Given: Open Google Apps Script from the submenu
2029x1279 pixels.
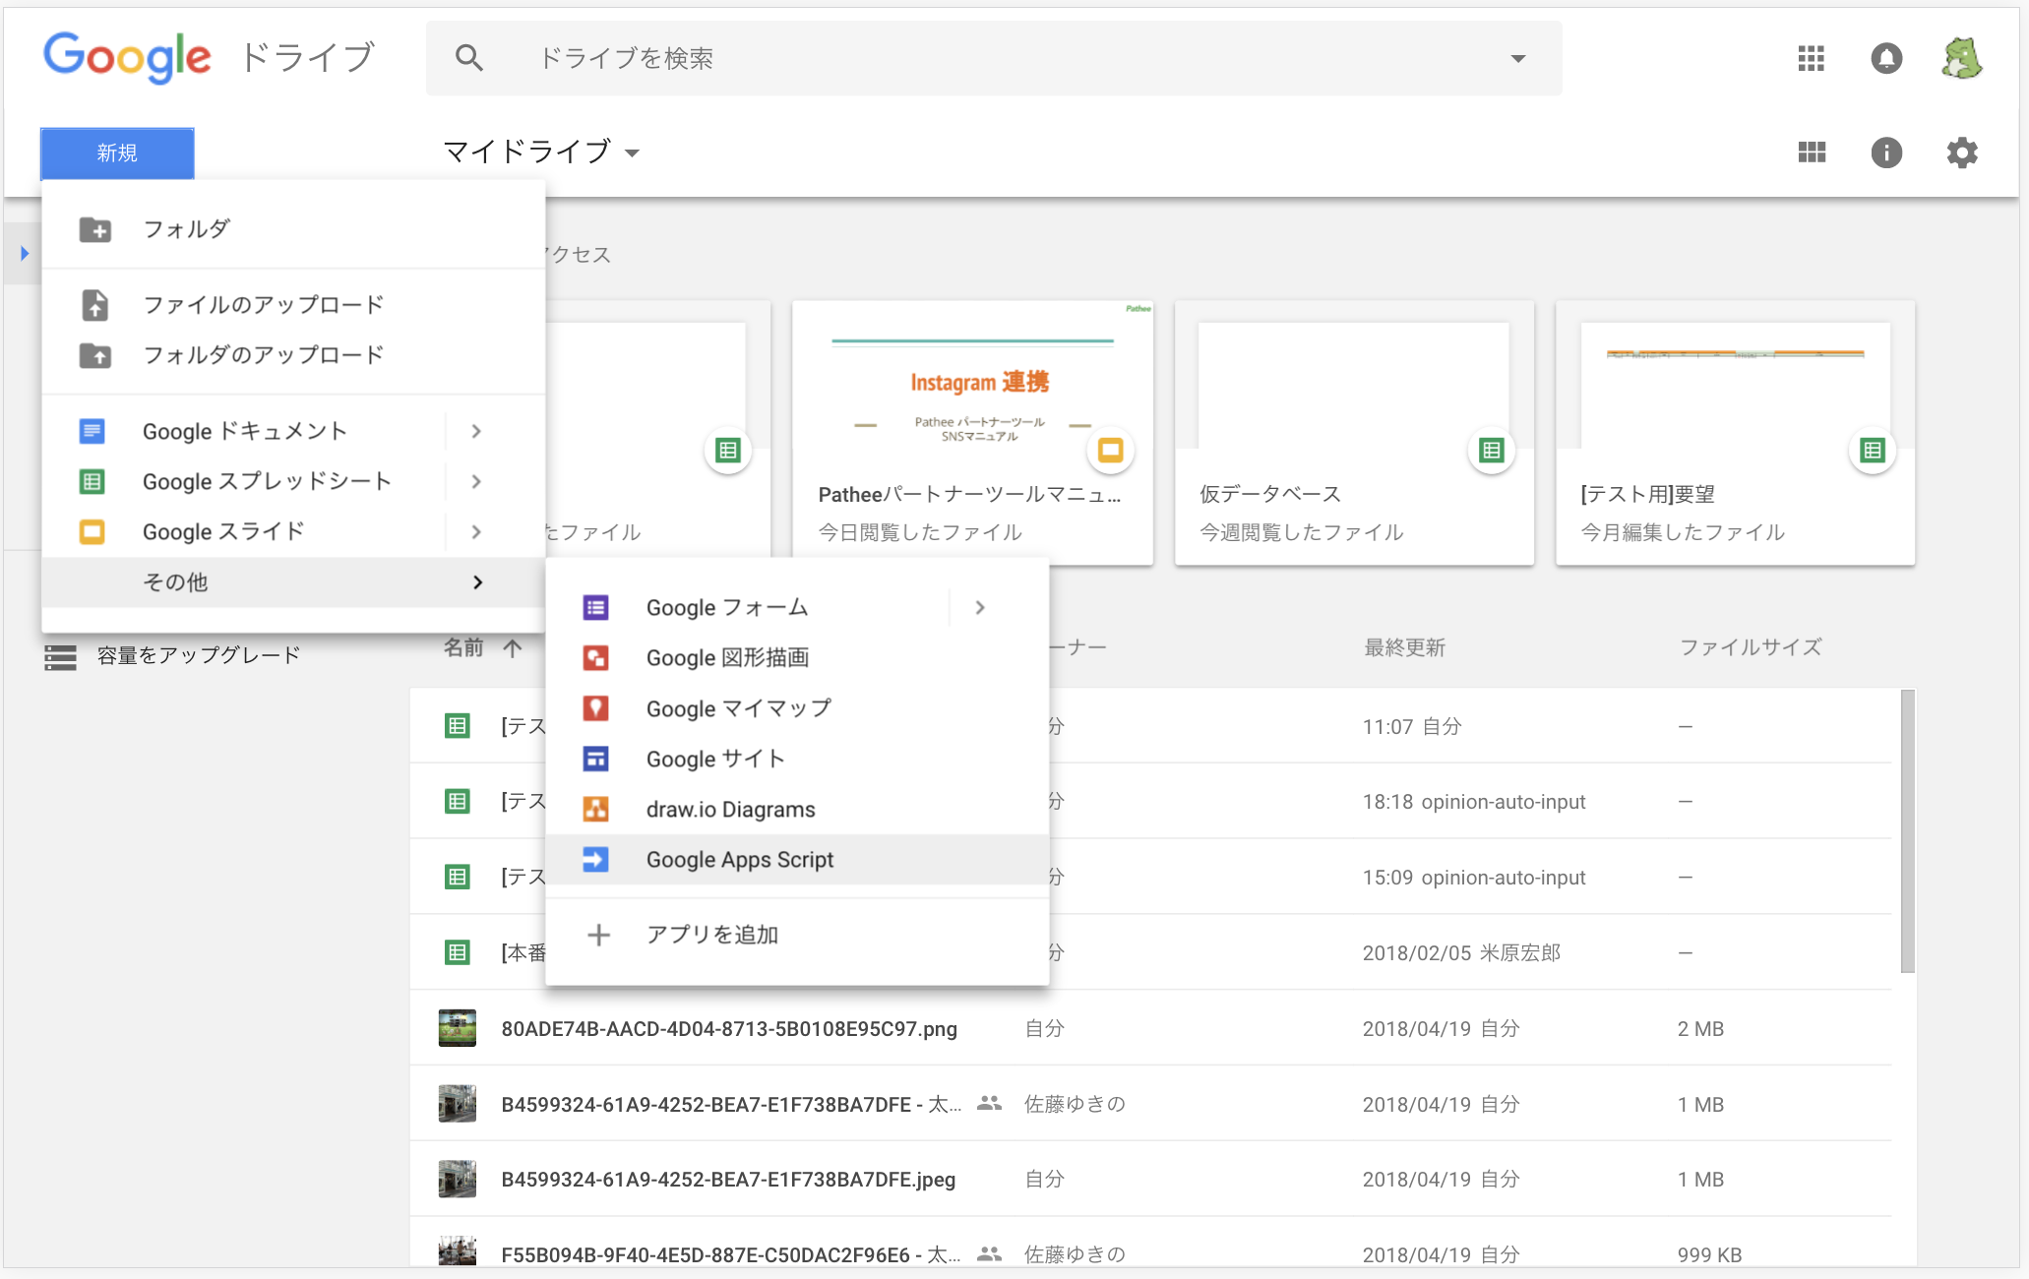Looking at the screenshot, I should pyautogui.click(x=739, y=859).
